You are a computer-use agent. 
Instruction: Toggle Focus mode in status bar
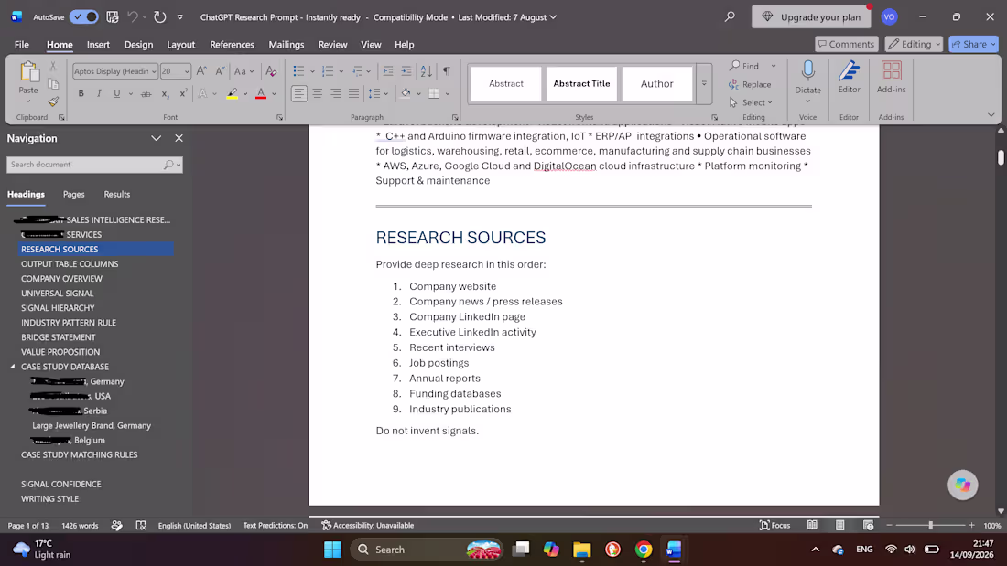pyautogui.click(x=775, y=525)
